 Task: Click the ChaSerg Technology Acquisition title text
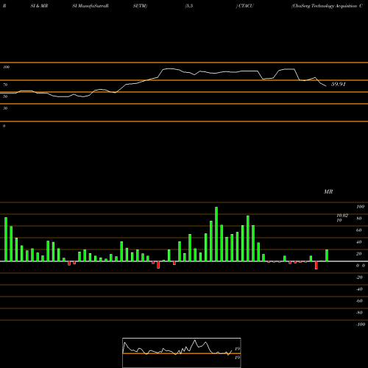click(x=324, y=6)
